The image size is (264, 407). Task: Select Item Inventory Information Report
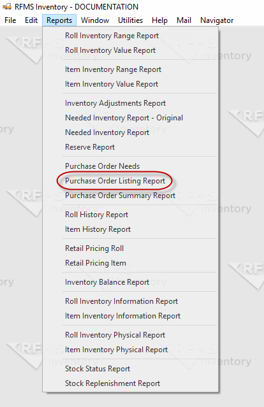pos(122,316)
